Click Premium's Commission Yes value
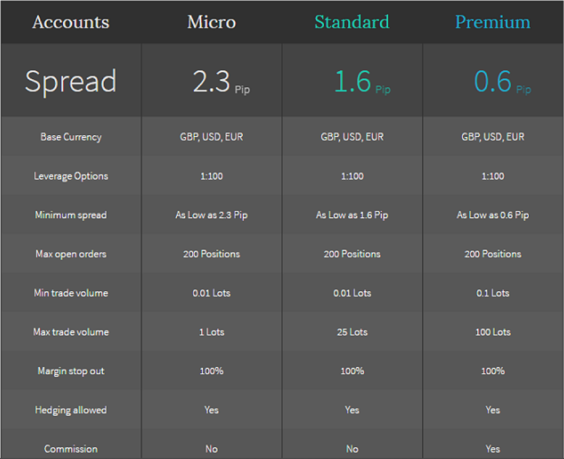 (493, 449)
